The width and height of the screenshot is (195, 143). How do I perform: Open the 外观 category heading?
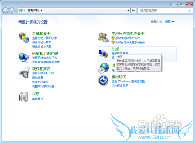[x=115, y=49]
